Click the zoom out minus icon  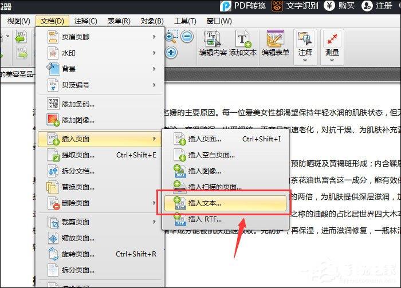pyautogui.click(x=187, y=36)
